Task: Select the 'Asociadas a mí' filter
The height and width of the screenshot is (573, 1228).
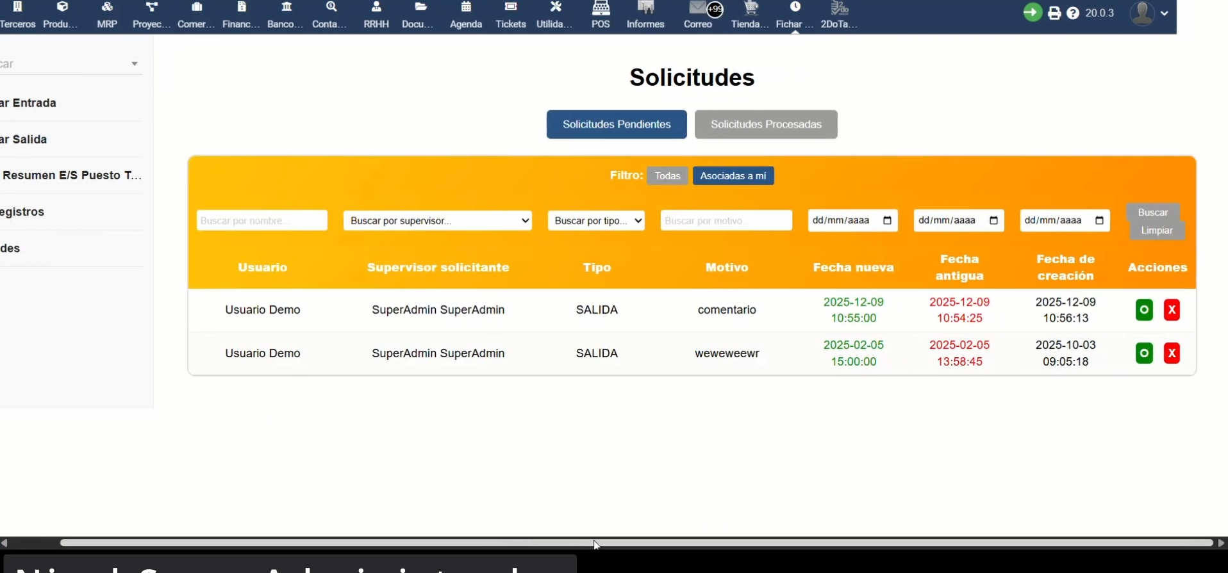Action: click(733, 175)
